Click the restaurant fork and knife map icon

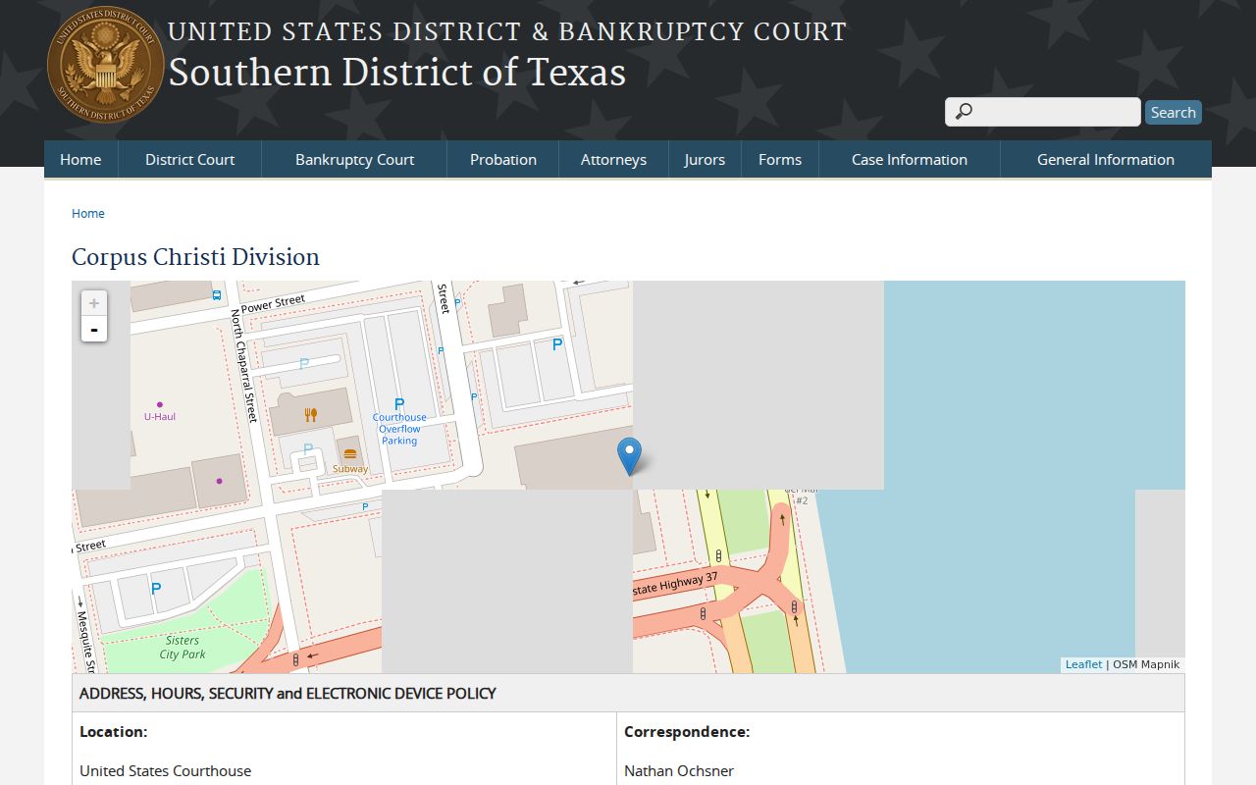tap(311, 414)
